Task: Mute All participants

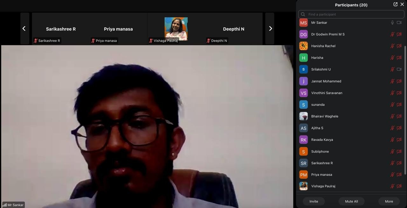Action: (x=351, y=201)
